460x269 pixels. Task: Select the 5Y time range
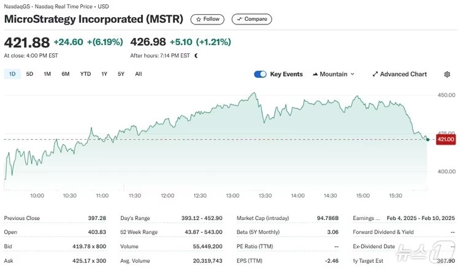[x=121, y=74]
